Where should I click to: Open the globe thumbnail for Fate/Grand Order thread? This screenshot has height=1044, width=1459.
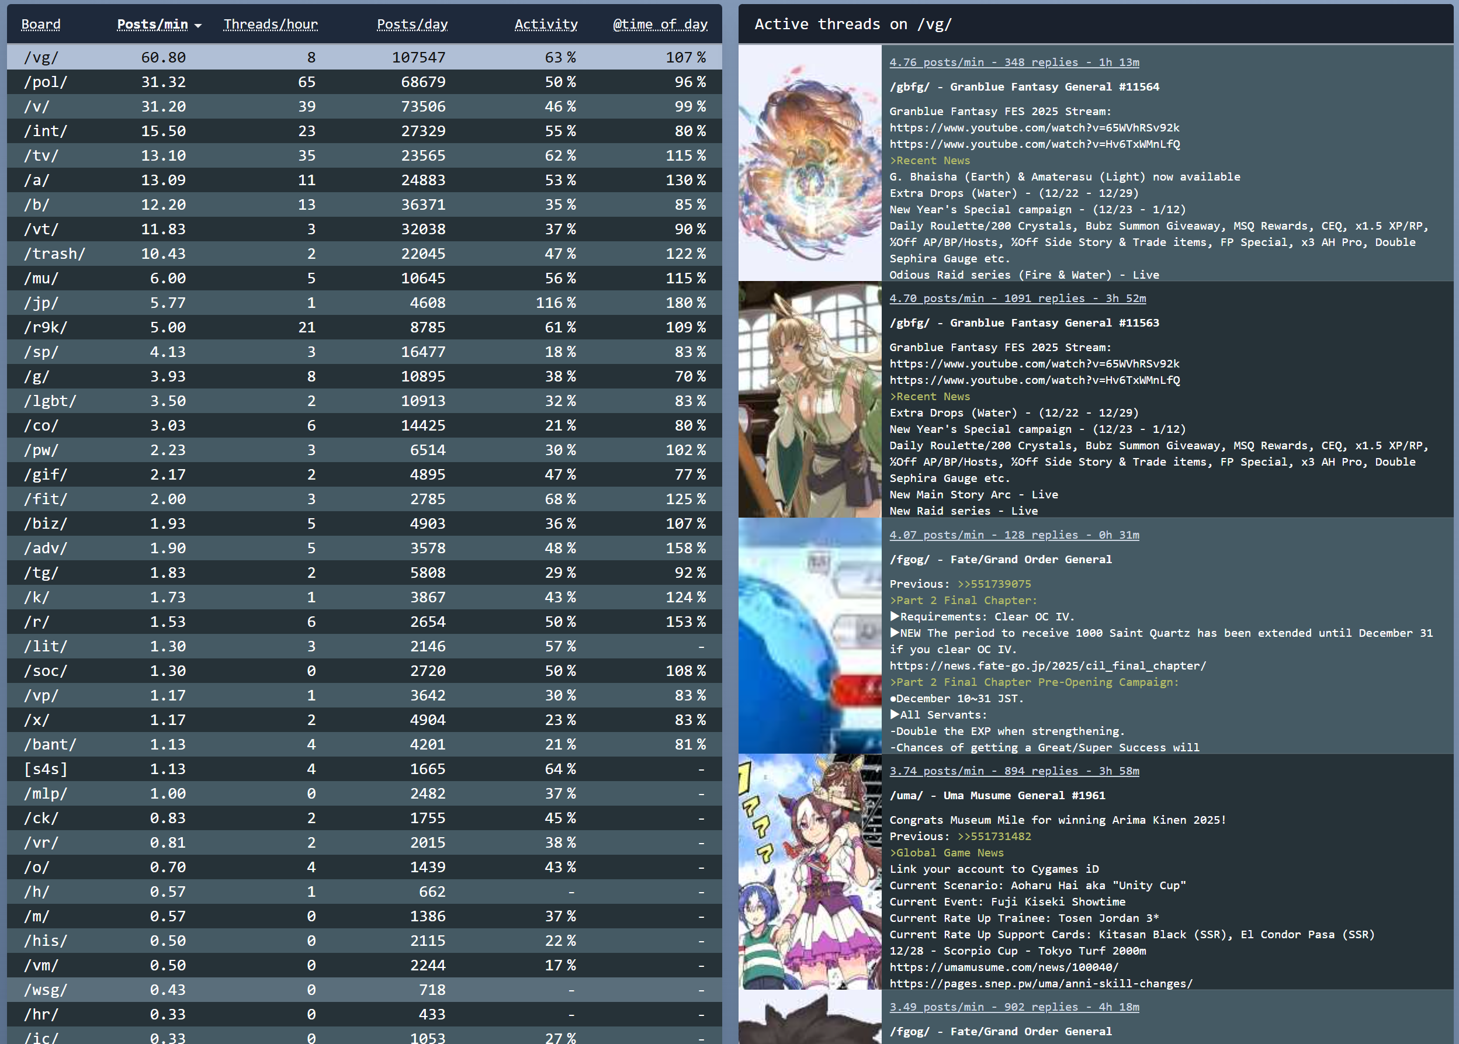809,635
